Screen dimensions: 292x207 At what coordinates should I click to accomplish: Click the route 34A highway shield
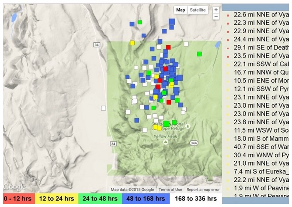pyautogui.click(x=194, y=143)
